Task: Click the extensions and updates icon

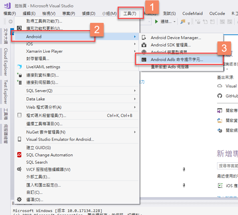Action: tap(19, 28)
